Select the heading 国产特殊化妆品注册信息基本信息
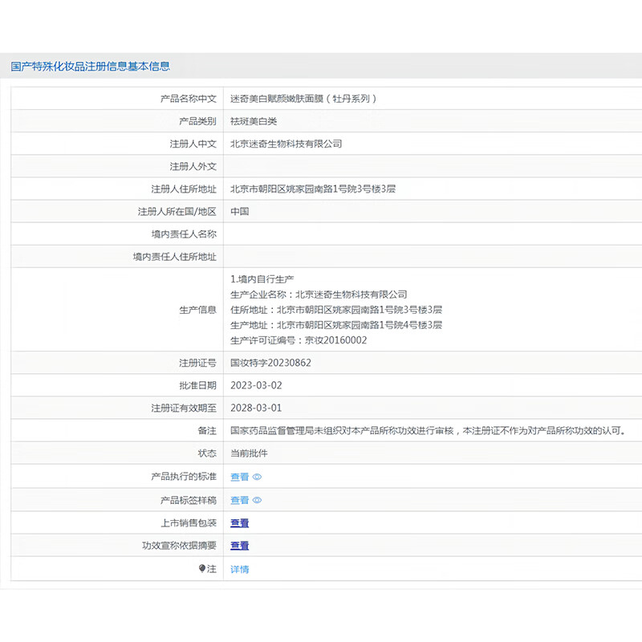 click(90, 67)
